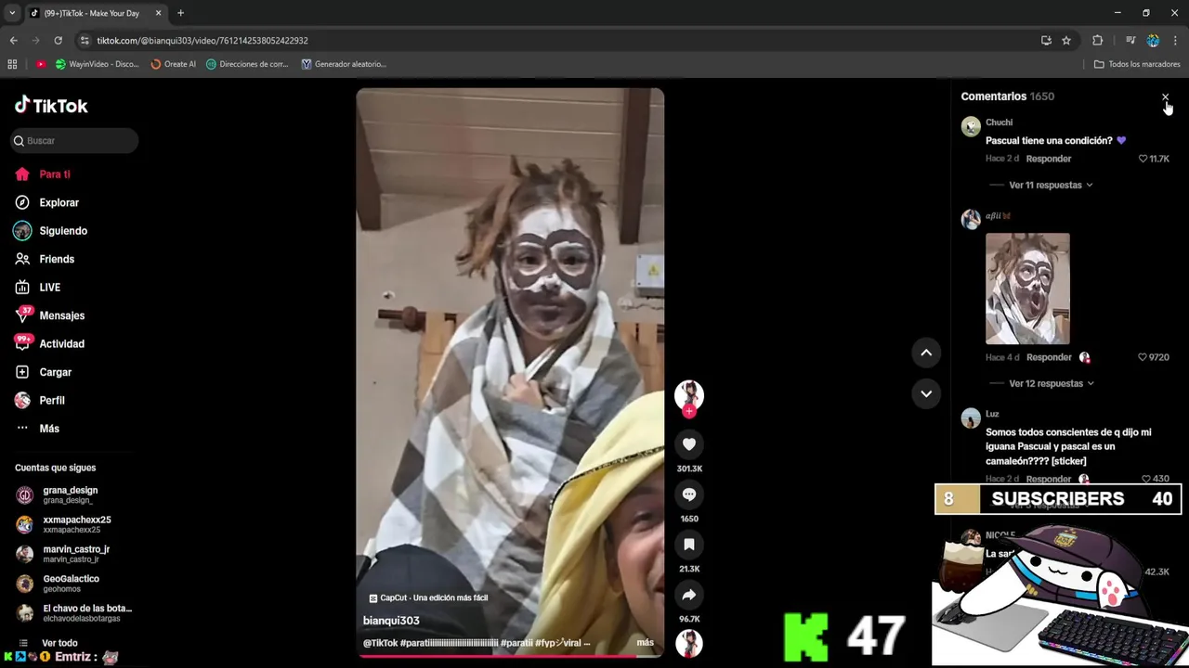Open the Chrome profile avatar

[x=1153, y=40]
